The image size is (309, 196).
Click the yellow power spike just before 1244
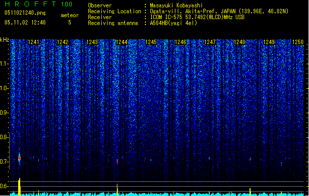(117, 190)
